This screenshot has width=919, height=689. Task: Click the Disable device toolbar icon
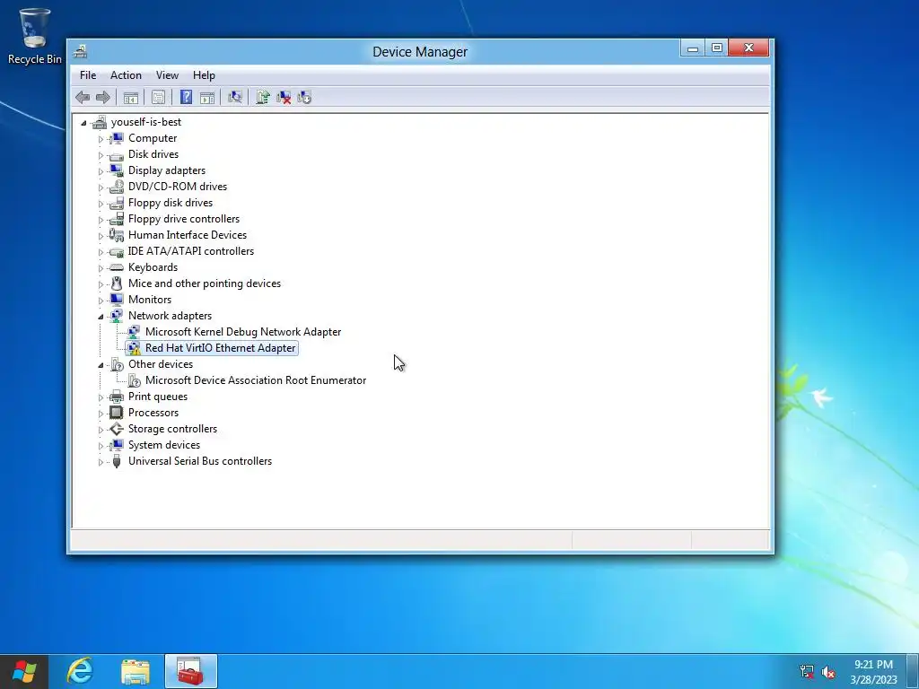tap(304, 97)
